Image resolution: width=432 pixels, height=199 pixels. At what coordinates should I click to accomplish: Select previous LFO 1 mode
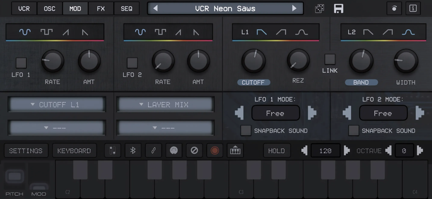[239, 113]
